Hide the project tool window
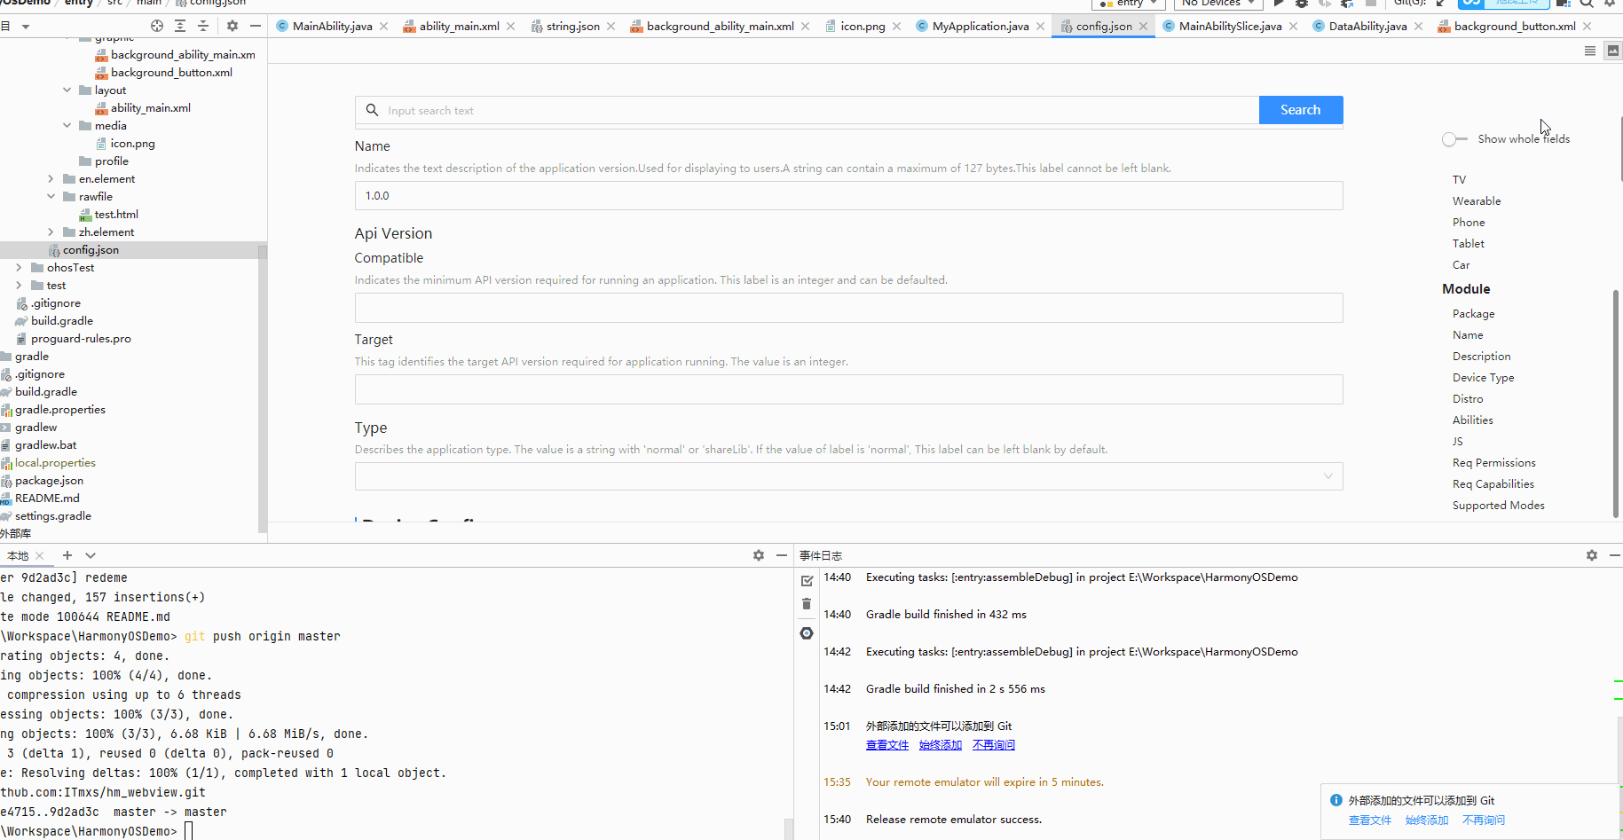This screenshot has width=1623, height=840. [256, 26]
